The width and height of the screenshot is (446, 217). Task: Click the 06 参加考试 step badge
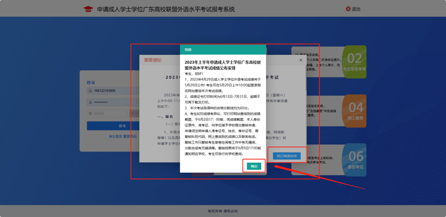point(355,160)
